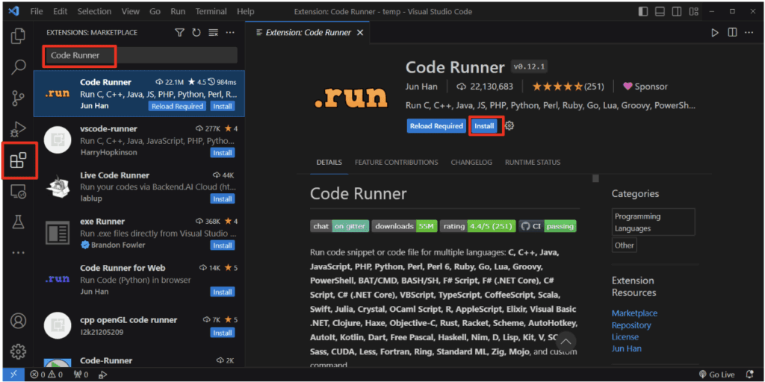
Task: Open the Jun Han resource link
Action: 627,348
